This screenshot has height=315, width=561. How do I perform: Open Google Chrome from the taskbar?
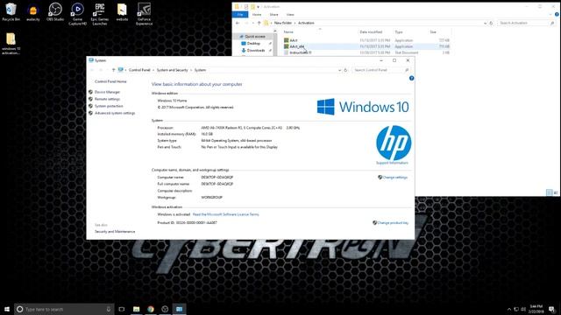point(151,309)
